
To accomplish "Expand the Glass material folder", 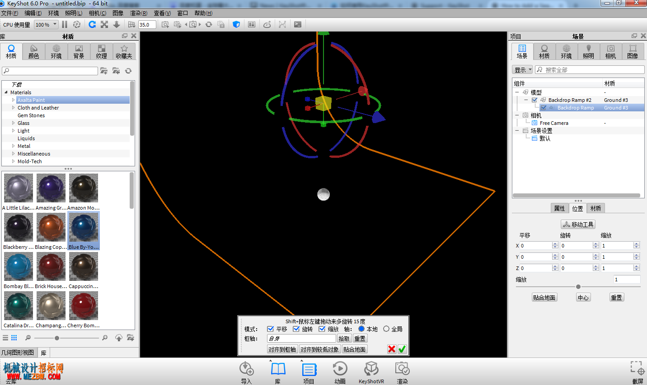I will [13, 123].
